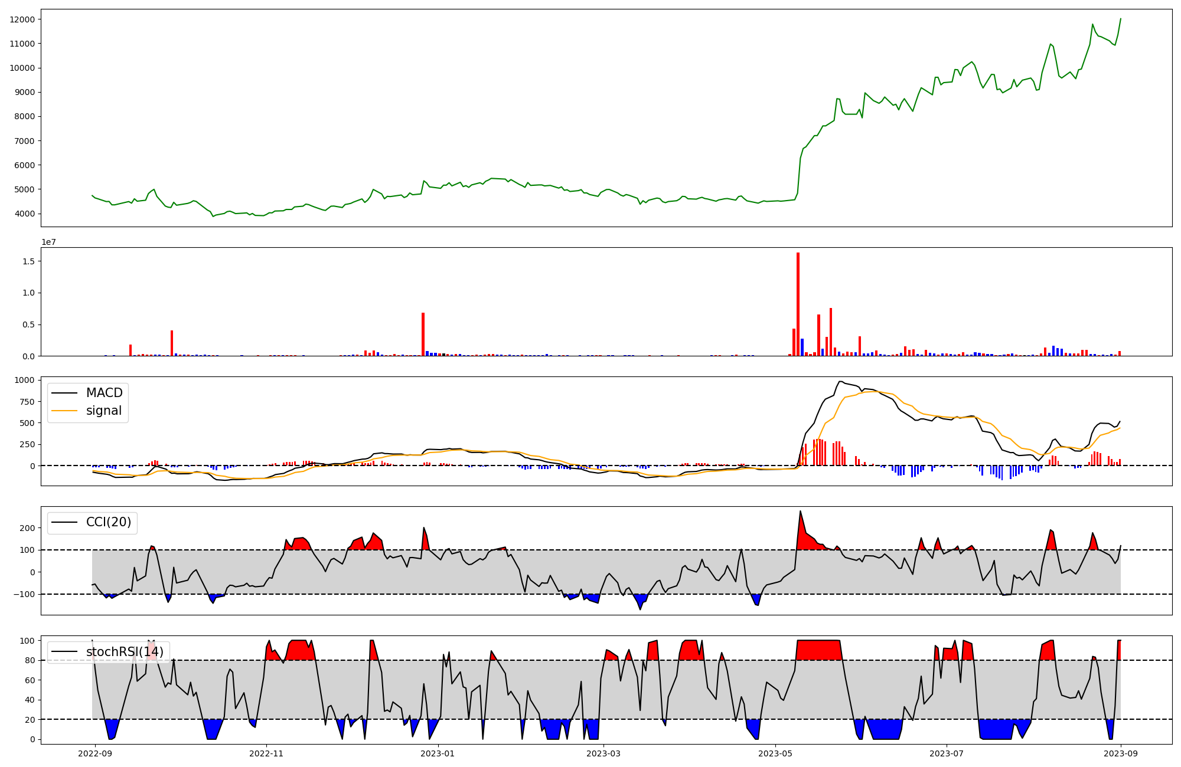Screen dimensions: 1181x767
Task: Click the 80 label on stochRSI axis
Action: click(30, 660)
